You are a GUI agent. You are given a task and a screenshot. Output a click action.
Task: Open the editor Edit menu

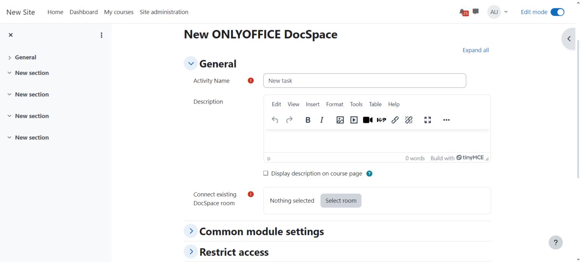(x=277, y=104)
